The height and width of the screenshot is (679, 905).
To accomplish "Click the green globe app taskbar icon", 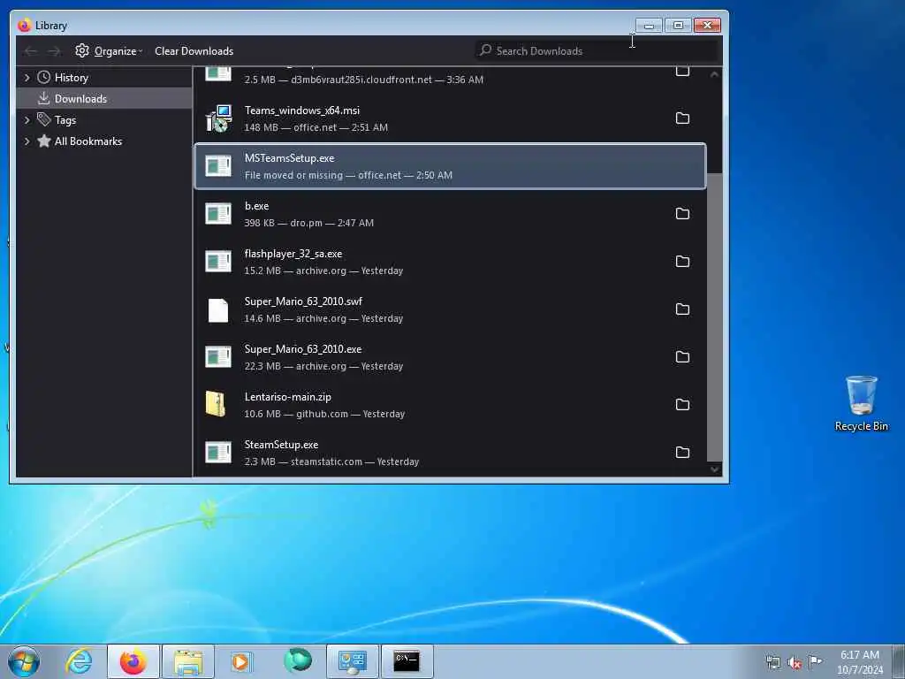I will (298, 660).
